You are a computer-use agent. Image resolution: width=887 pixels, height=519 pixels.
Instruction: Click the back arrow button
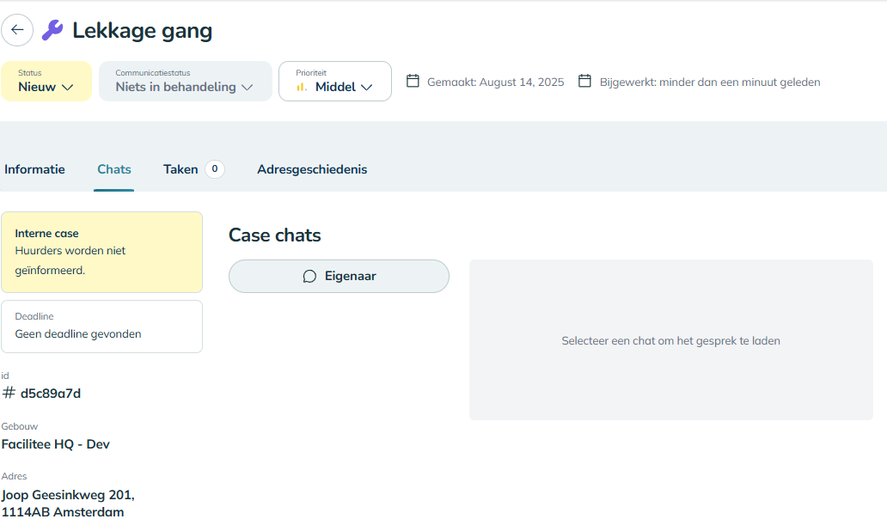tap(17, 30)
